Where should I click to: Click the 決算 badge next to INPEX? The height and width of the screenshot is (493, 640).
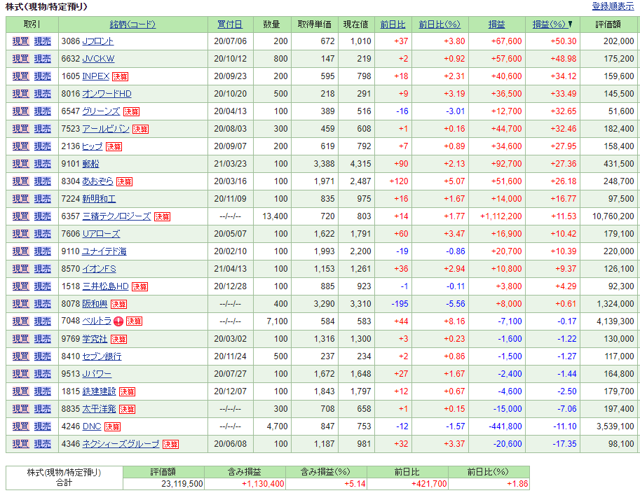pos(121,76)
